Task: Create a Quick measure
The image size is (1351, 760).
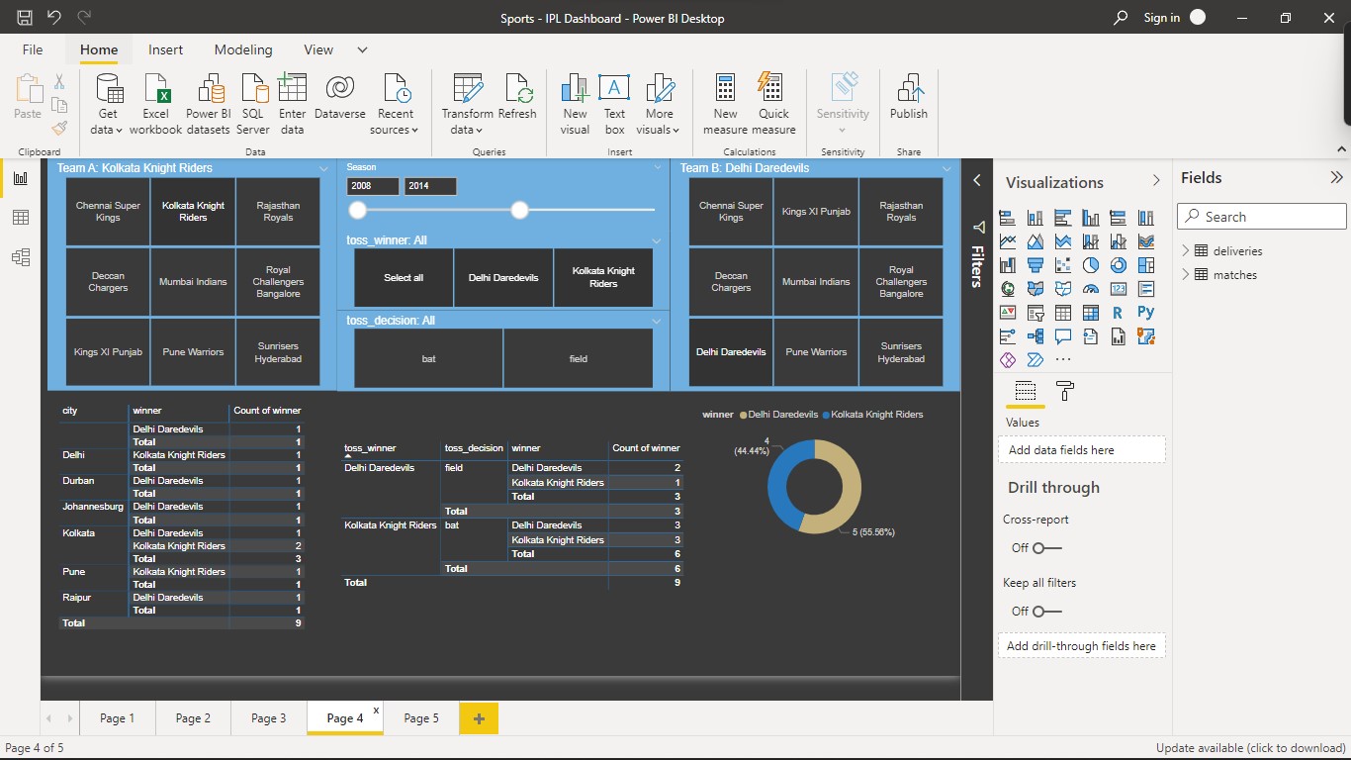Action: click(x=773, y=104)
